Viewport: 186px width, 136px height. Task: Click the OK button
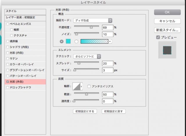[167, 12]
